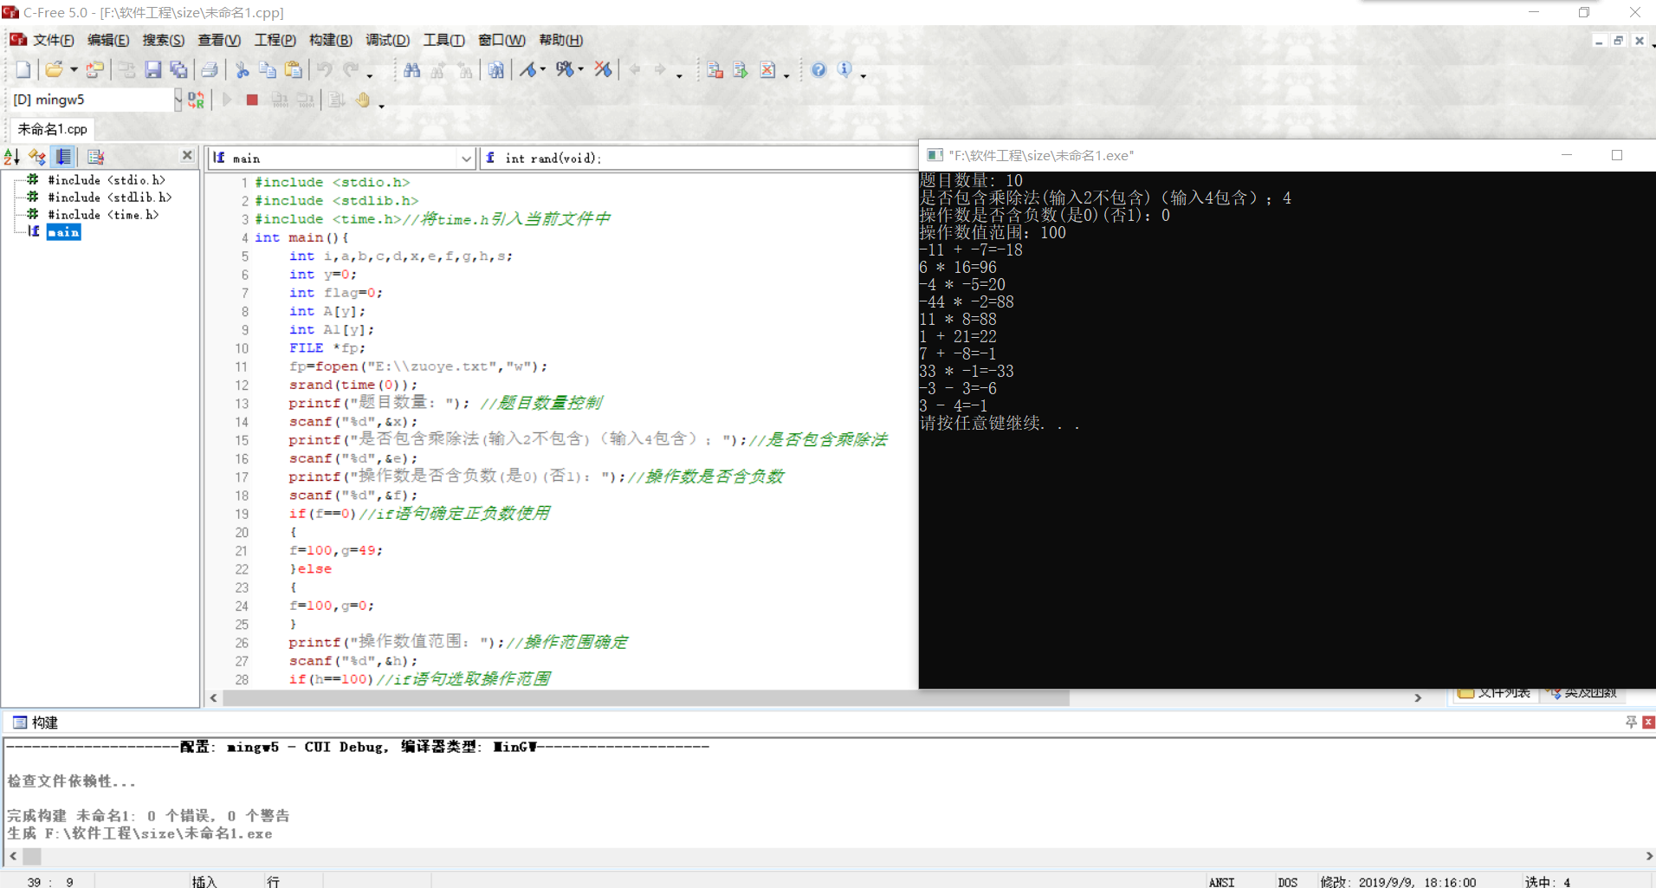This screenshot has width=1656, height=888.
Task: Click the 构建 panel title label
Action: pyautogui.click(x=44, y=723)
